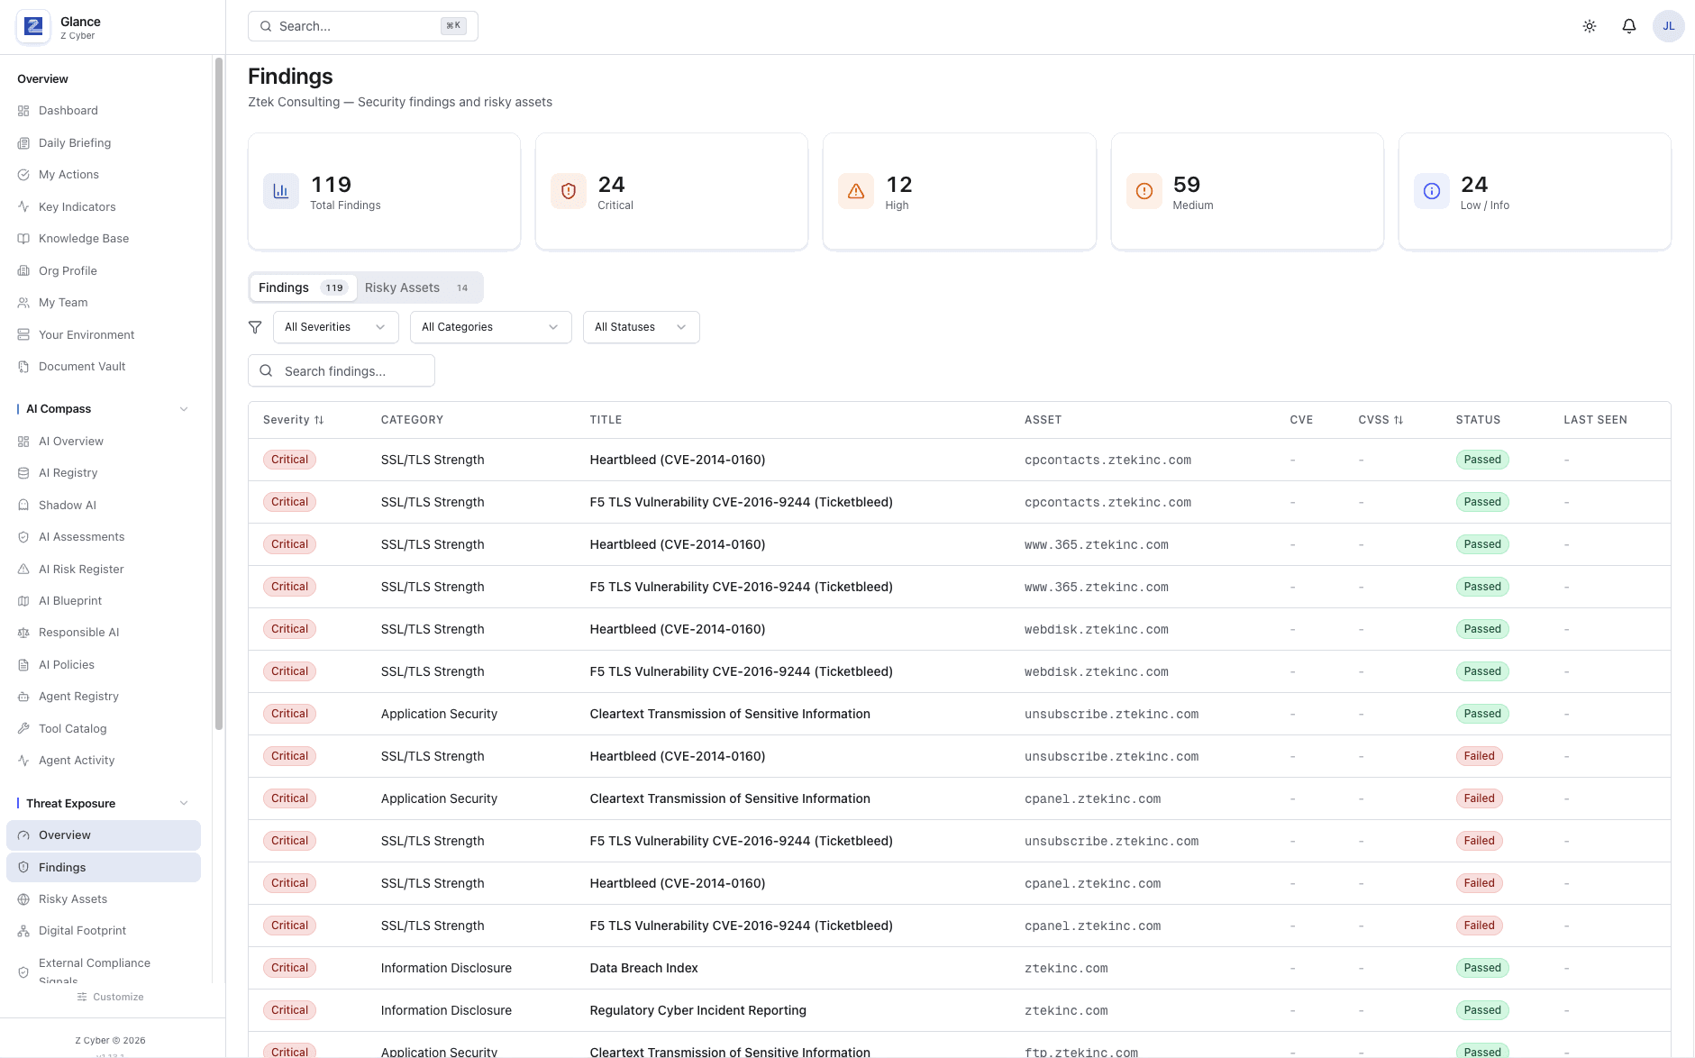Open AI Overview in sidebar
Screen dimensions: 1695x1058
[x=104, y=442]
